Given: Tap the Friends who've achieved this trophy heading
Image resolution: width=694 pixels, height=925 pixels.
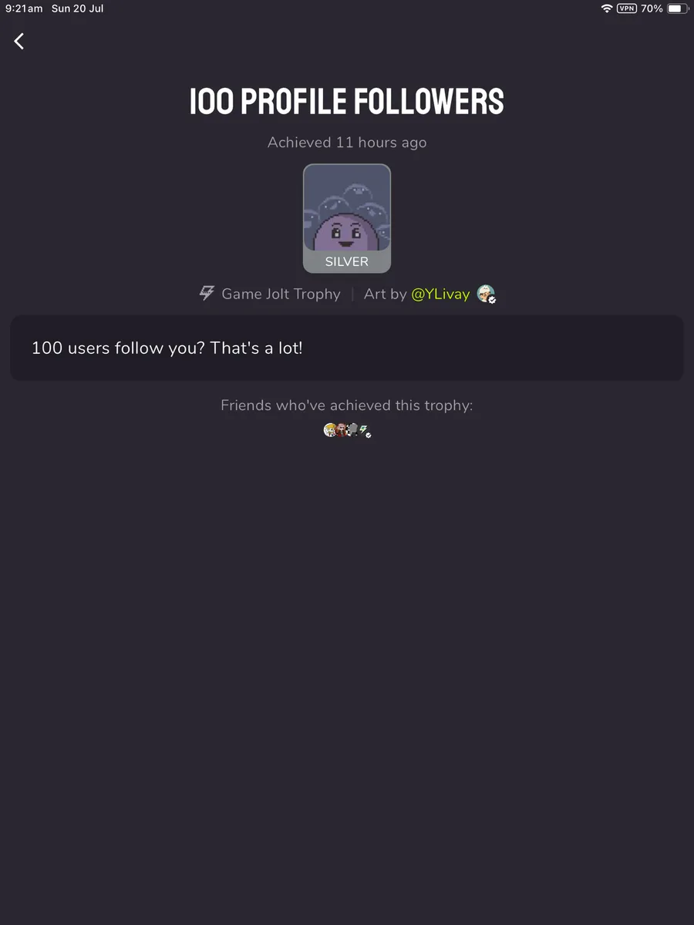Looking at the screenshot, I should pos(347,405).
